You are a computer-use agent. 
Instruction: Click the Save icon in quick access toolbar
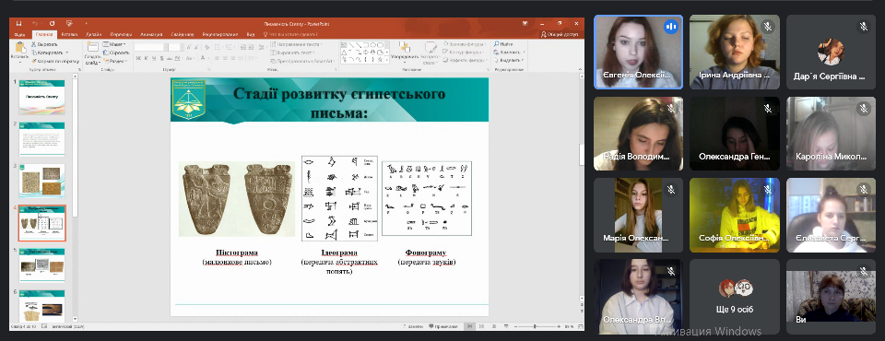point(18,24)
